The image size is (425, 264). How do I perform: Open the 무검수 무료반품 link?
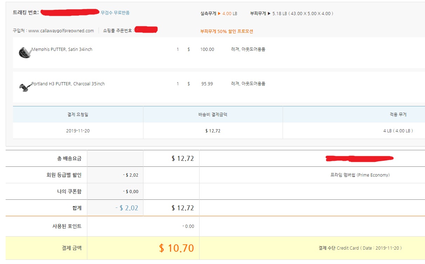pyautogui.click(x=115, y=13)
